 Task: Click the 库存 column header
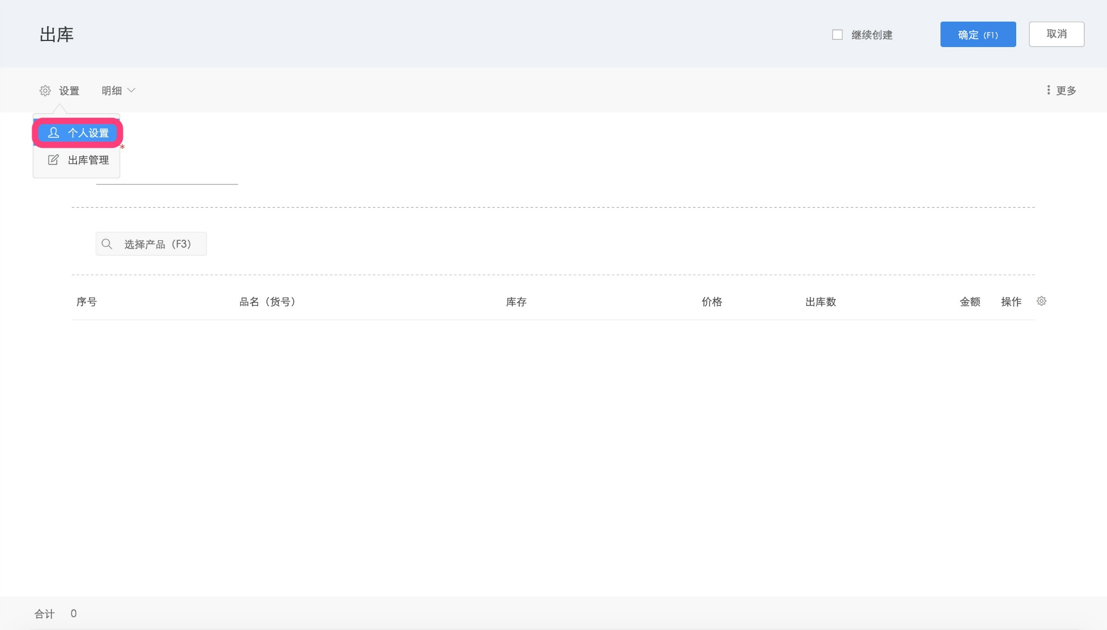tap(516, 302)
